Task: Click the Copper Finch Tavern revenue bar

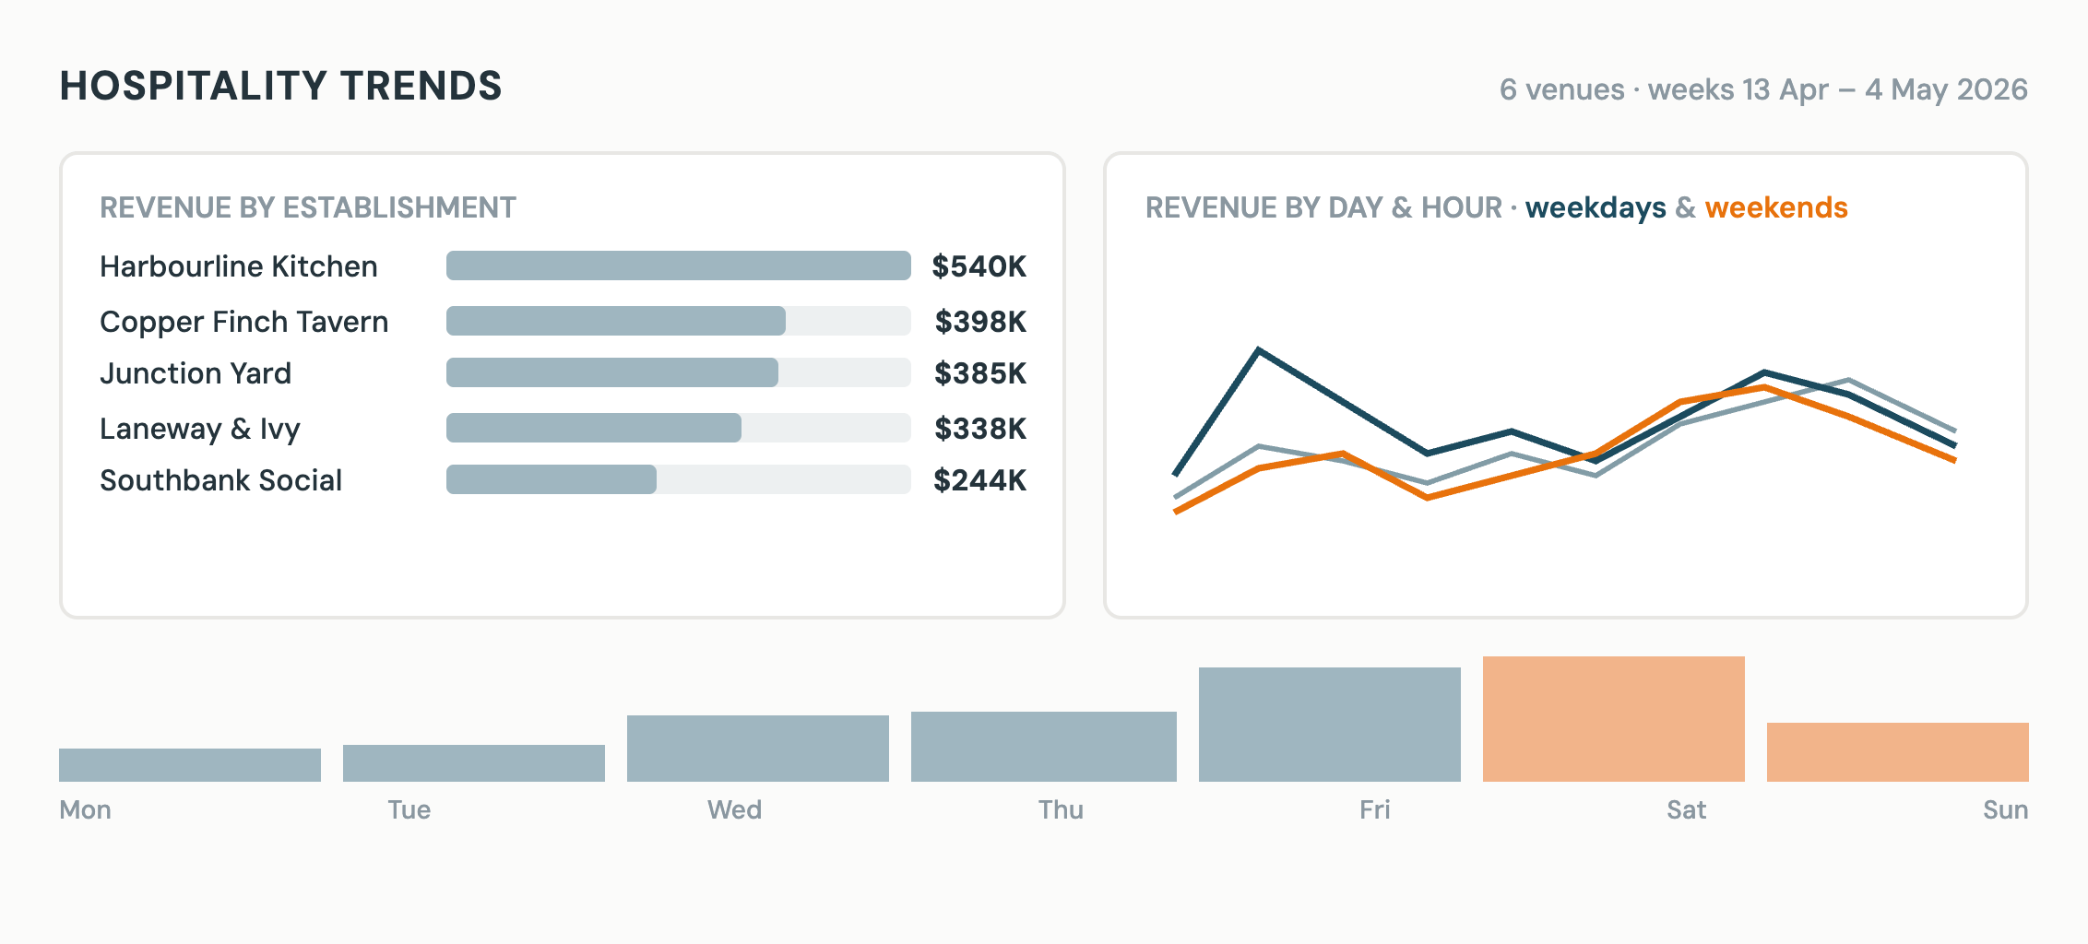Action: [616, 321]
